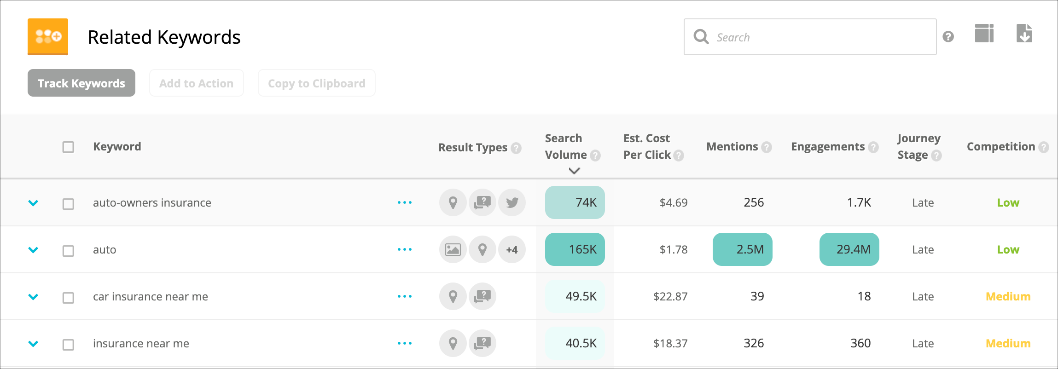Sort by the Engagements column header
The width and height of the screenshot is (1058, 369).
coord(828,147)
